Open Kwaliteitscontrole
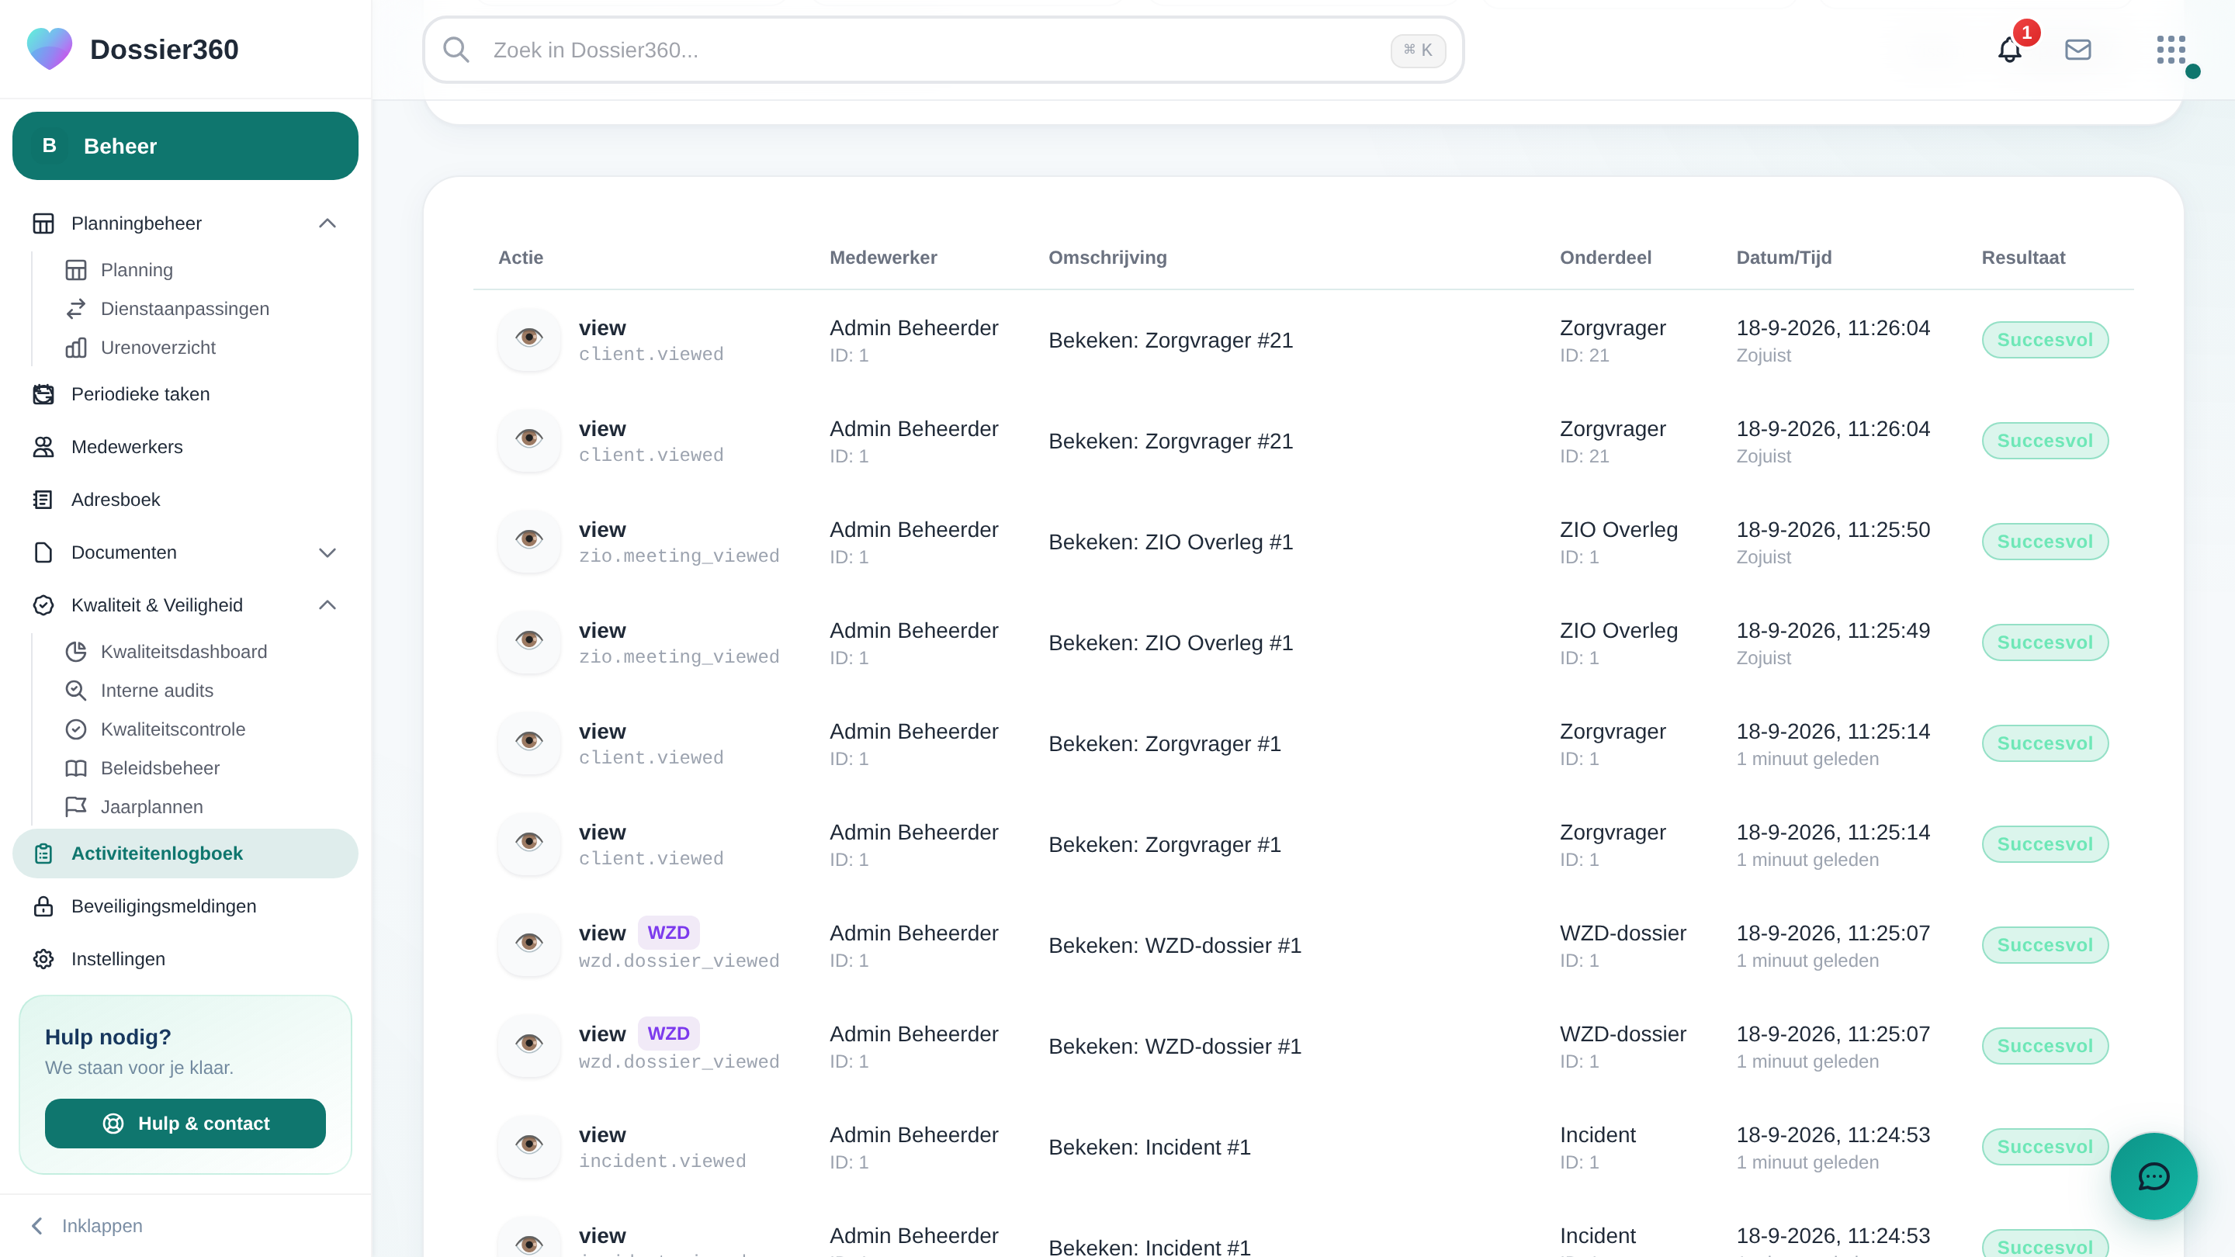Screen dimensions: 2235x1257 (172, 729)
